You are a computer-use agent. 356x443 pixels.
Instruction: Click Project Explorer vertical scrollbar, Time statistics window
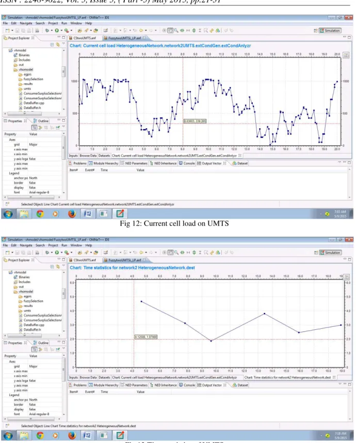point(64,295)
